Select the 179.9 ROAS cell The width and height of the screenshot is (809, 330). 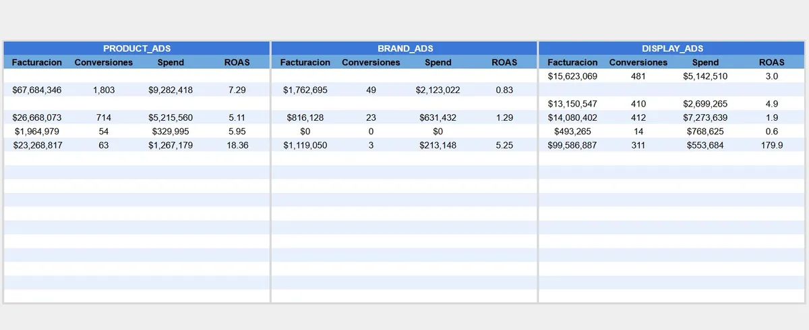click(x=772, y=145)
